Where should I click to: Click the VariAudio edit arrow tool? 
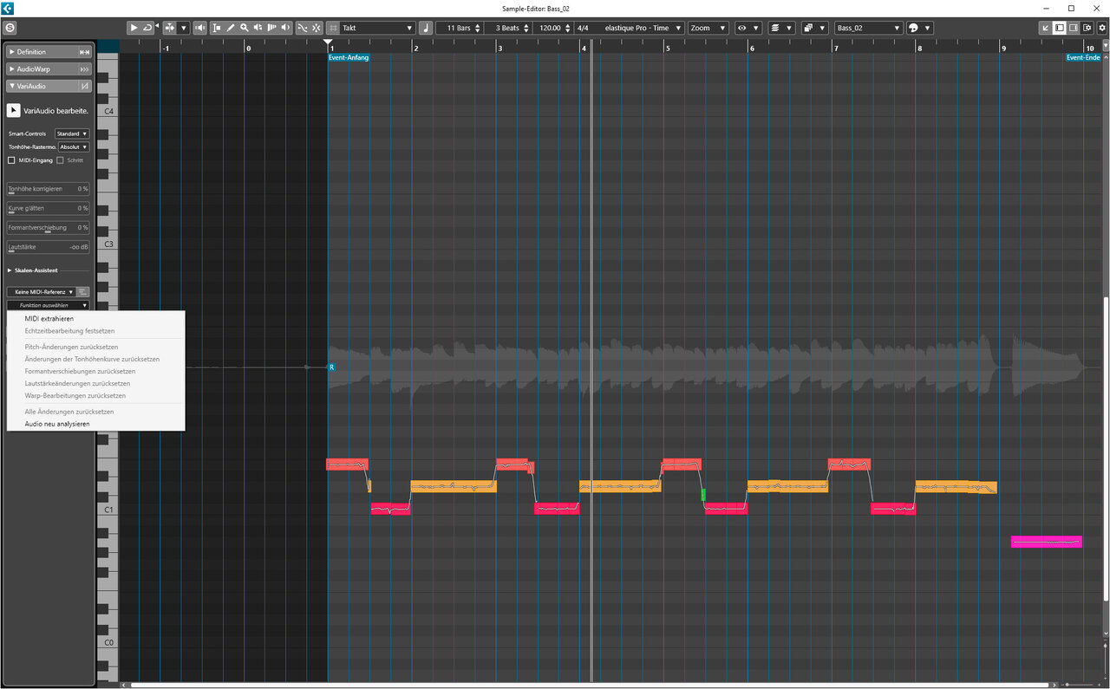[14, 110]
